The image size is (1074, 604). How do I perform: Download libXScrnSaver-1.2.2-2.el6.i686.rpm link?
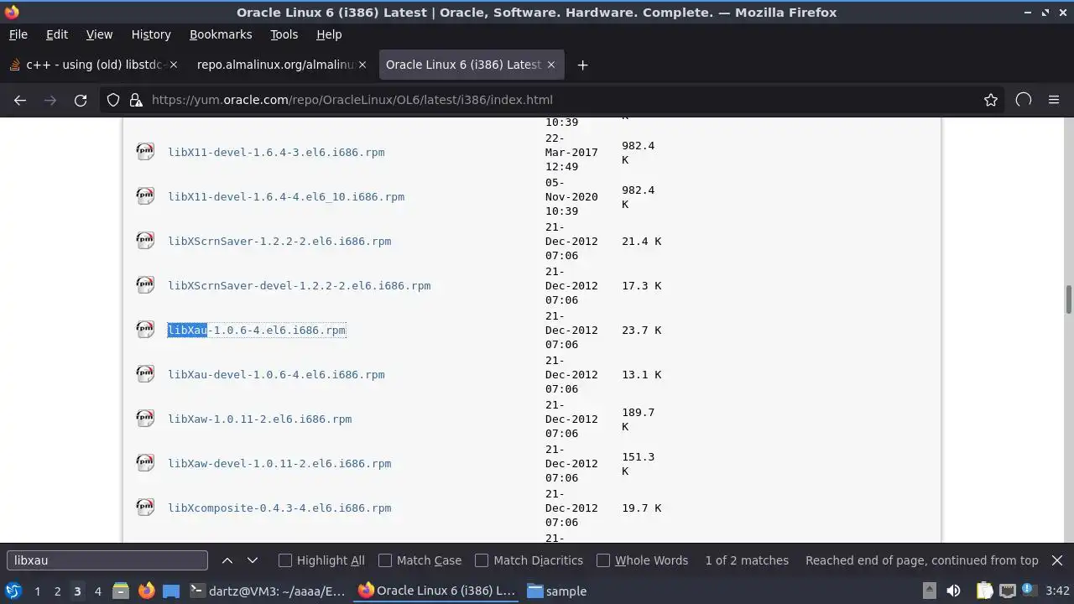click(279, 241)
